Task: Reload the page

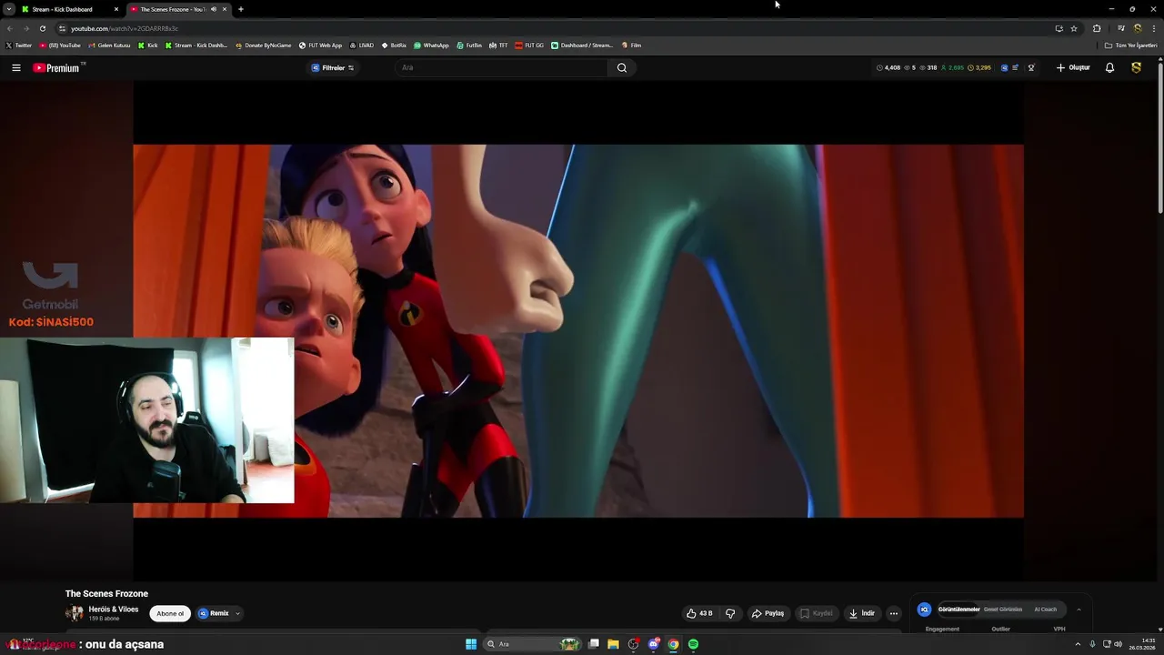Action: (42, 28)
